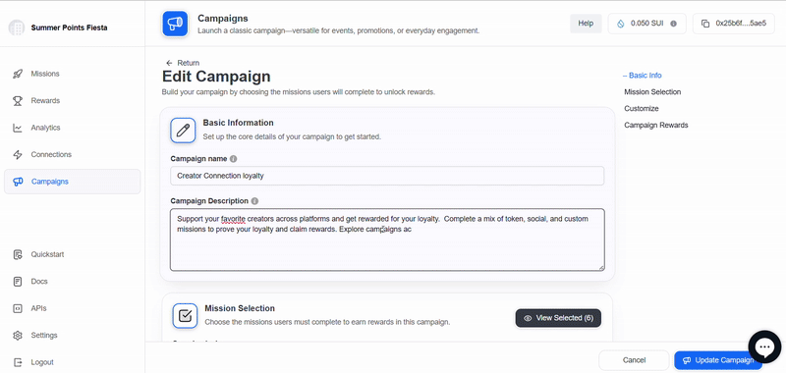
Task: Open Analytics from the chart icon
Action: pyautogui.click(x=18, y=128)
